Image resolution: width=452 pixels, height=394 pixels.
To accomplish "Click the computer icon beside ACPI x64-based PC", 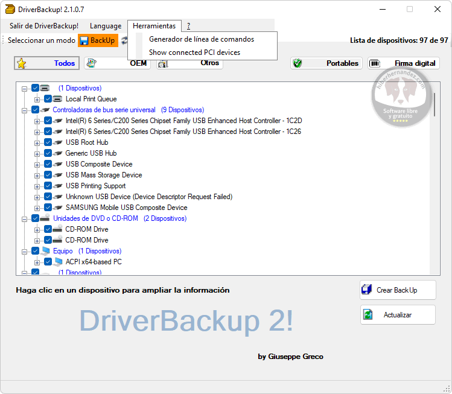I will pos(58,261).
